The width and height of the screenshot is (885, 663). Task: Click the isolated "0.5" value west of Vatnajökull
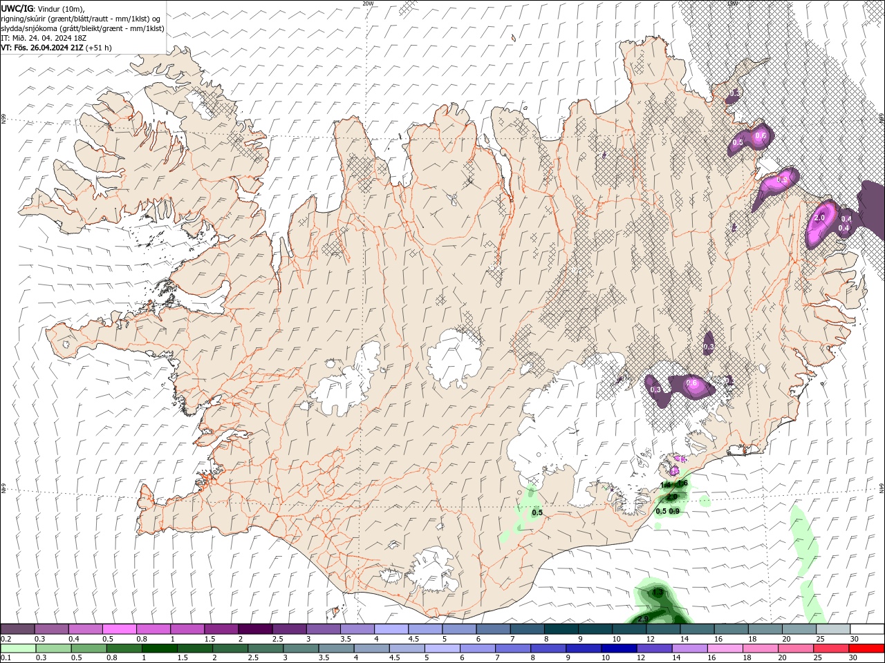click(537, 512)
